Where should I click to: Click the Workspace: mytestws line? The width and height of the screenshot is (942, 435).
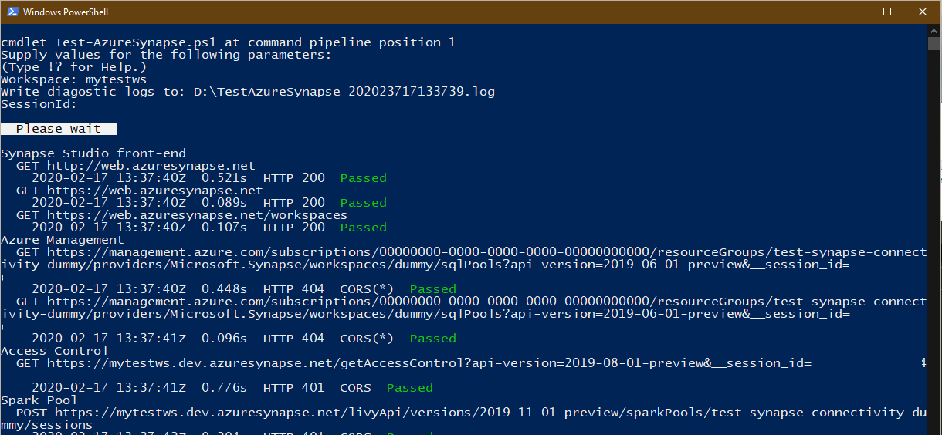74,79
